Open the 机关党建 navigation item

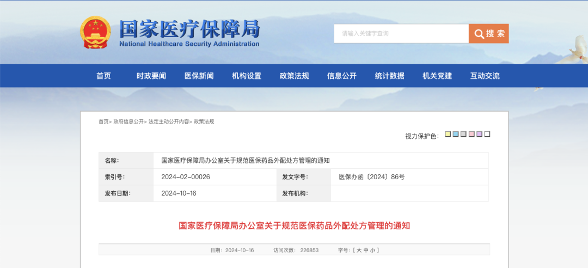coord(437,76)
